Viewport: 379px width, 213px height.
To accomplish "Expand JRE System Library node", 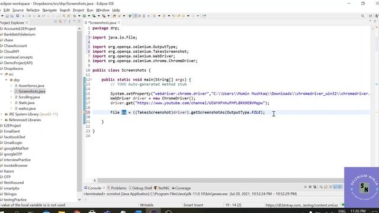I will pos(1,114).
